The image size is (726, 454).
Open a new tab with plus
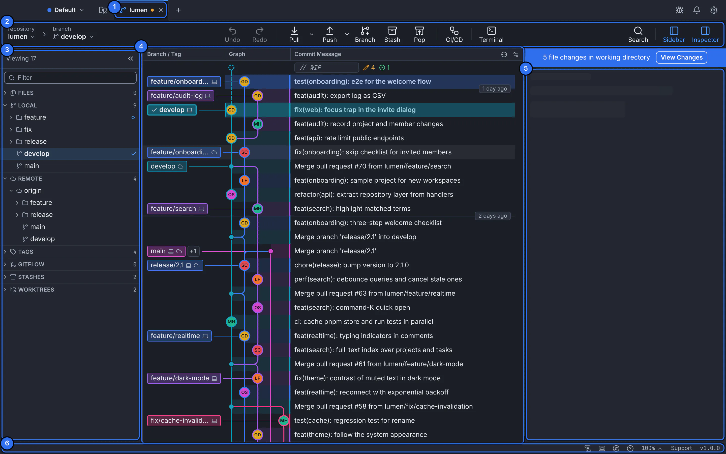click(178, 10)
